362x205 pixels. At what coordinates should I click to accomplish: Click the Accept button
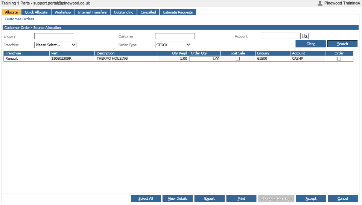[x=311, y=199]
